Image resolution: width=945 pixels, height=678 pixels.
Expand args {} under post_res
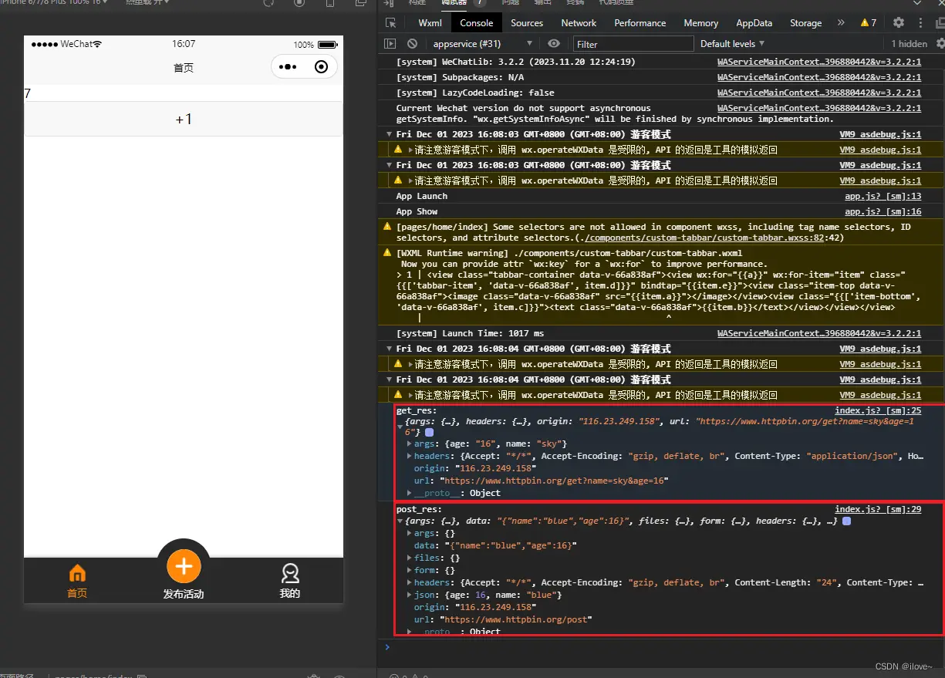tap(409, 533)
